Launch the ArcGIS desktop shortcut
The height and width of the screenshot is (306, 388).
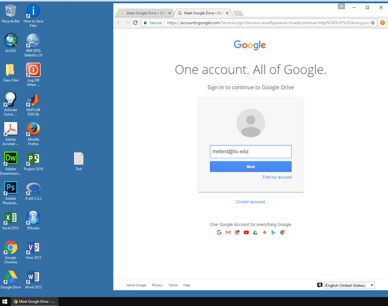10,43
